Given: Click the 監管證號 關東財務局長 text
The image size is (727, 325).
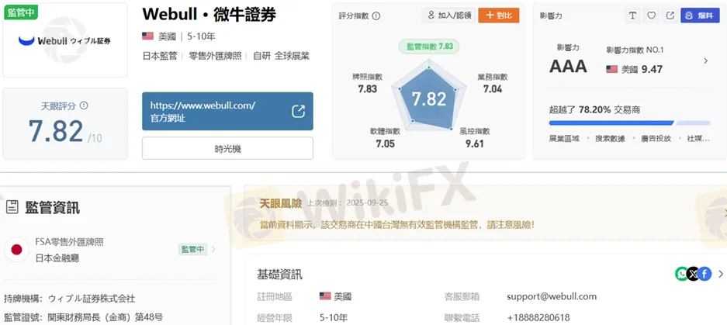Looking at the screenshot, I should (84, 317).
